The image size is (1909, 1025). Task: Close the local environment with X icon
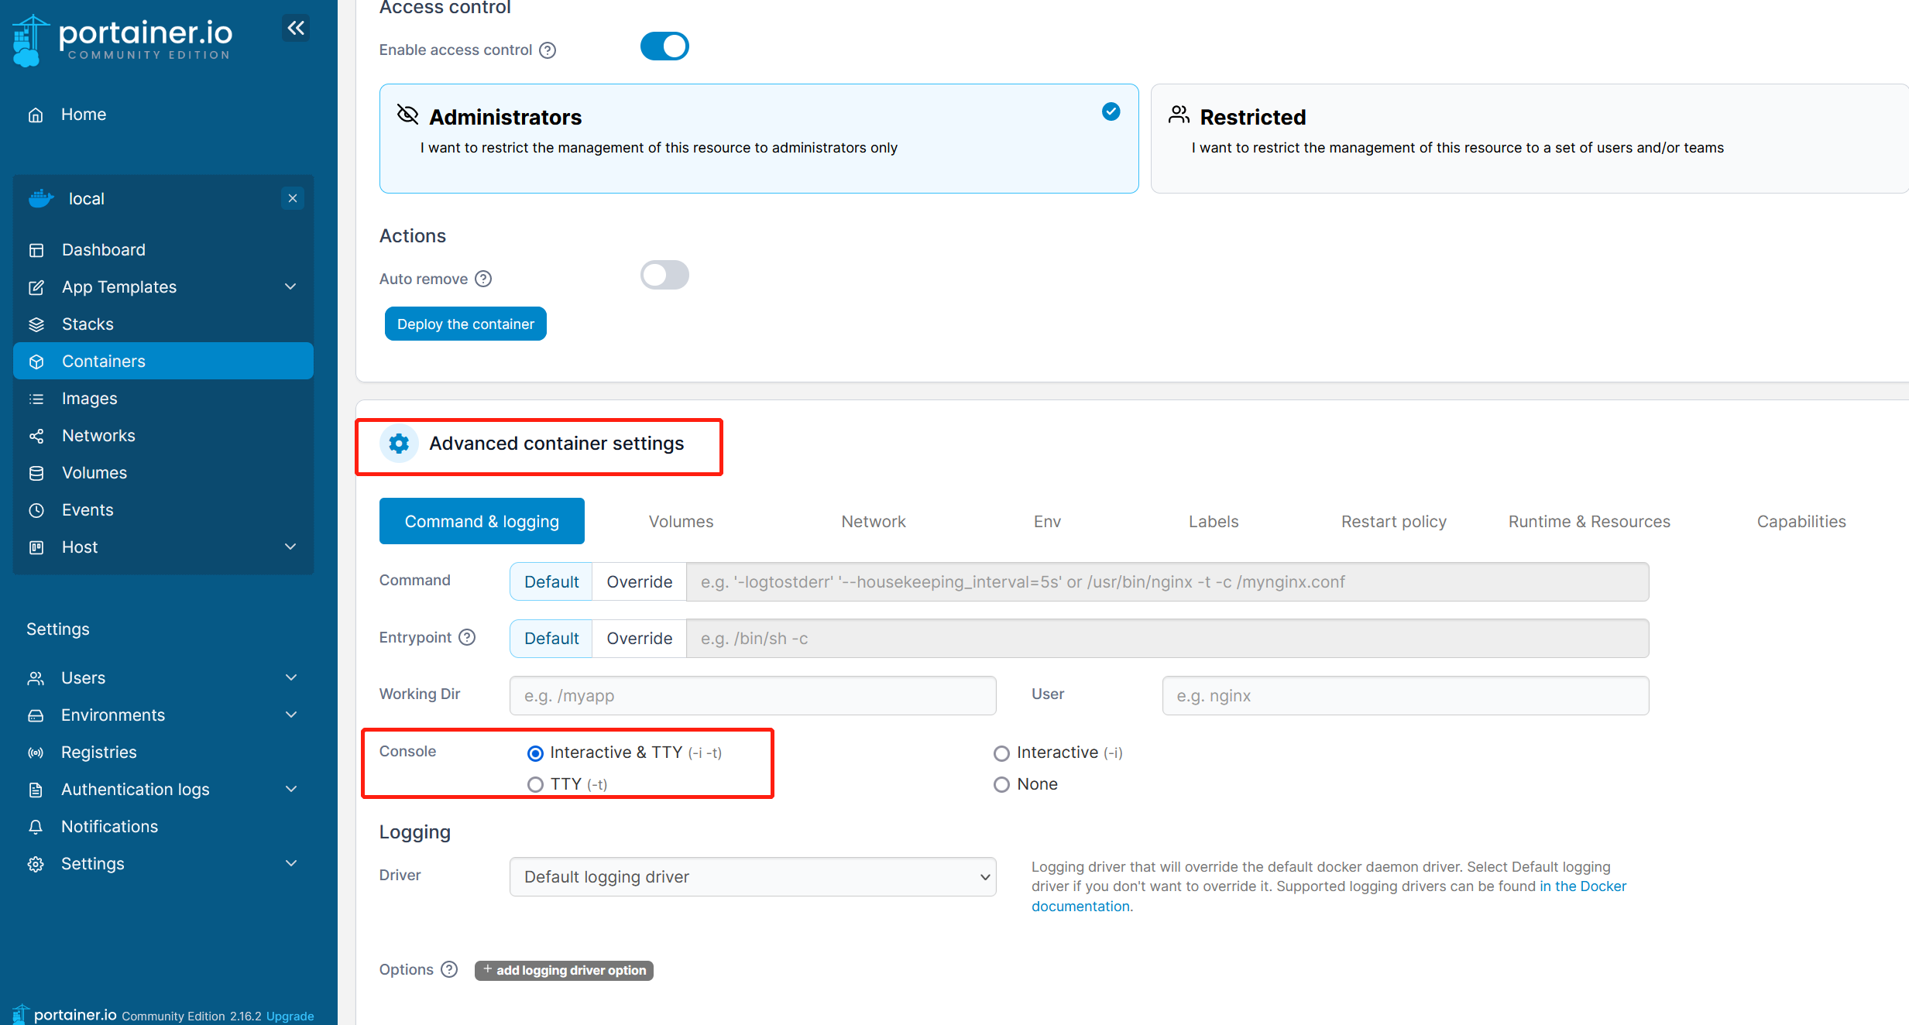pos(293,198)
